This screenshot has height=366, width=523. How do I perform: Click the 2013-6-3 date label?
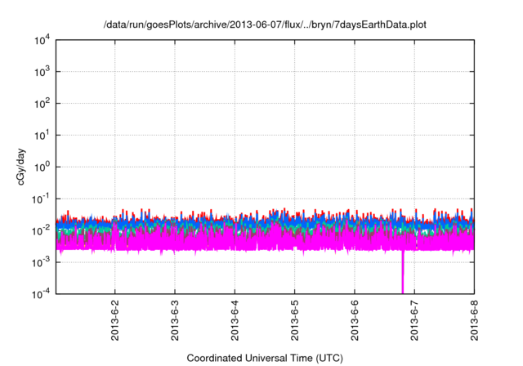[x=175, y=320]
